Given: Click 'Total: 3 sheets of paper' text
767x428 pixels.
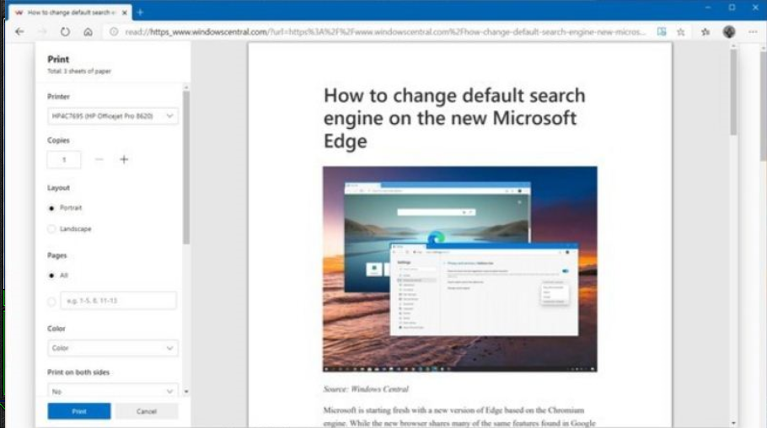Looking at the screenshot, I should click(79, 72).
